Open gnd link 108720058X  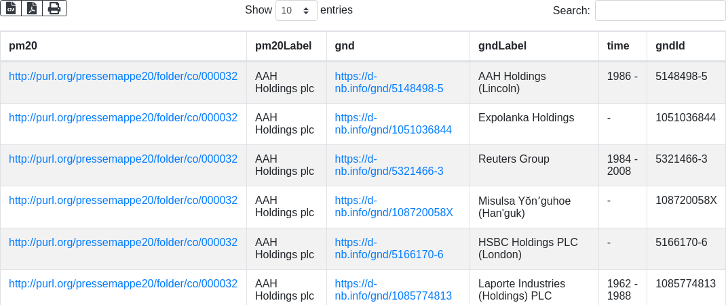point(394,207)
